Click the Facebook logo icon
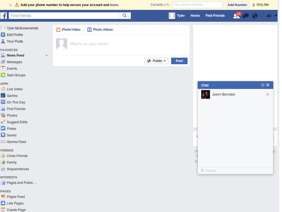Image resolution: width=282 pixels, height=212 pixels. (4, 16)
